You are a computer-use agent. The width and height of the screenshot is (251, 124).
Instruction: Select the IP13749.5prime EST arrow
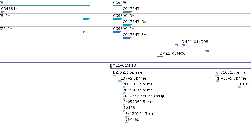[x=120, y=81]
